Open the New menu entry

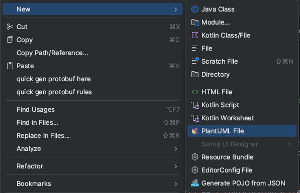[x=92, y=9]
